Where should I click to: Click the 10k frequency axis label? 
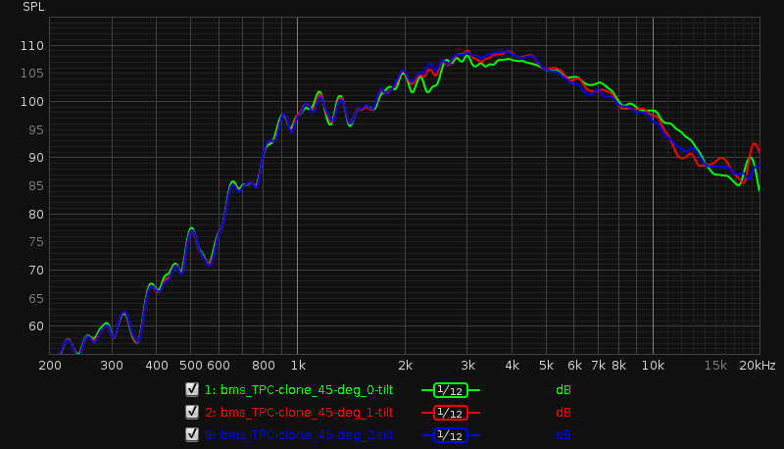[653, 366]
